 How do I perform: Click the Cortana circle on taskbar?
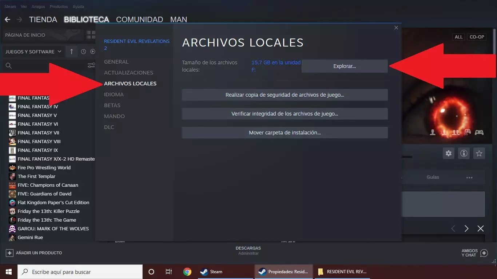coord(151,272)
